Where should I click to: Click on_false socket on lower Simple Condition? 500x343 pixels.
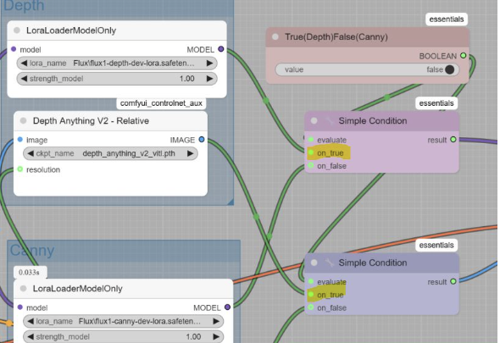[x=311, y=307]
